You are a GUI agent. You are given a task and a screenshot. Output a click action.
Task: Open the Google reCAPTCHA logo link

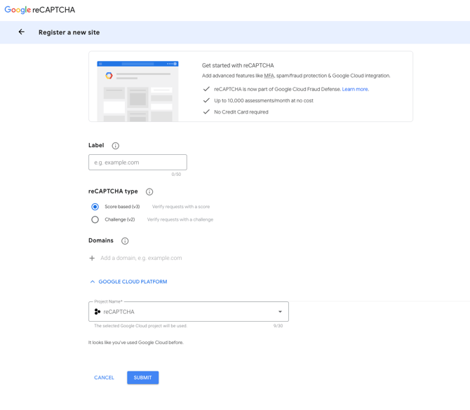[x=39, y=10]
